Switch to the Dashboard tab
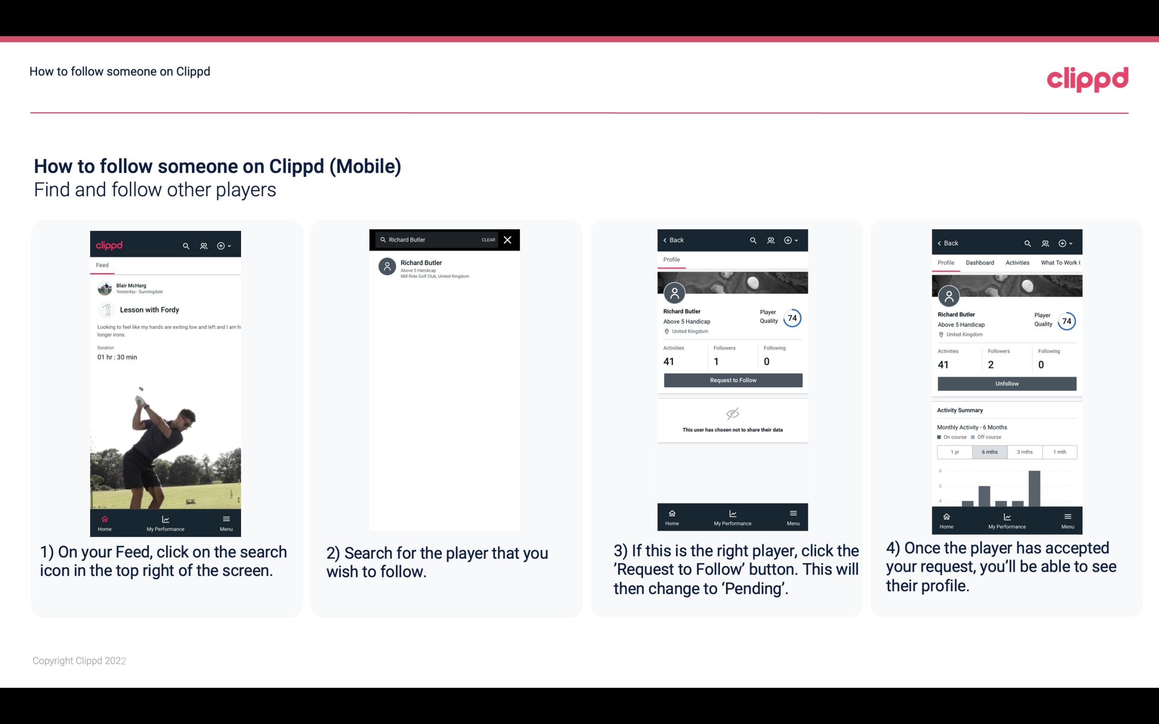The width and height of the screenshot is (1159, 724). (x=980, y=262)
